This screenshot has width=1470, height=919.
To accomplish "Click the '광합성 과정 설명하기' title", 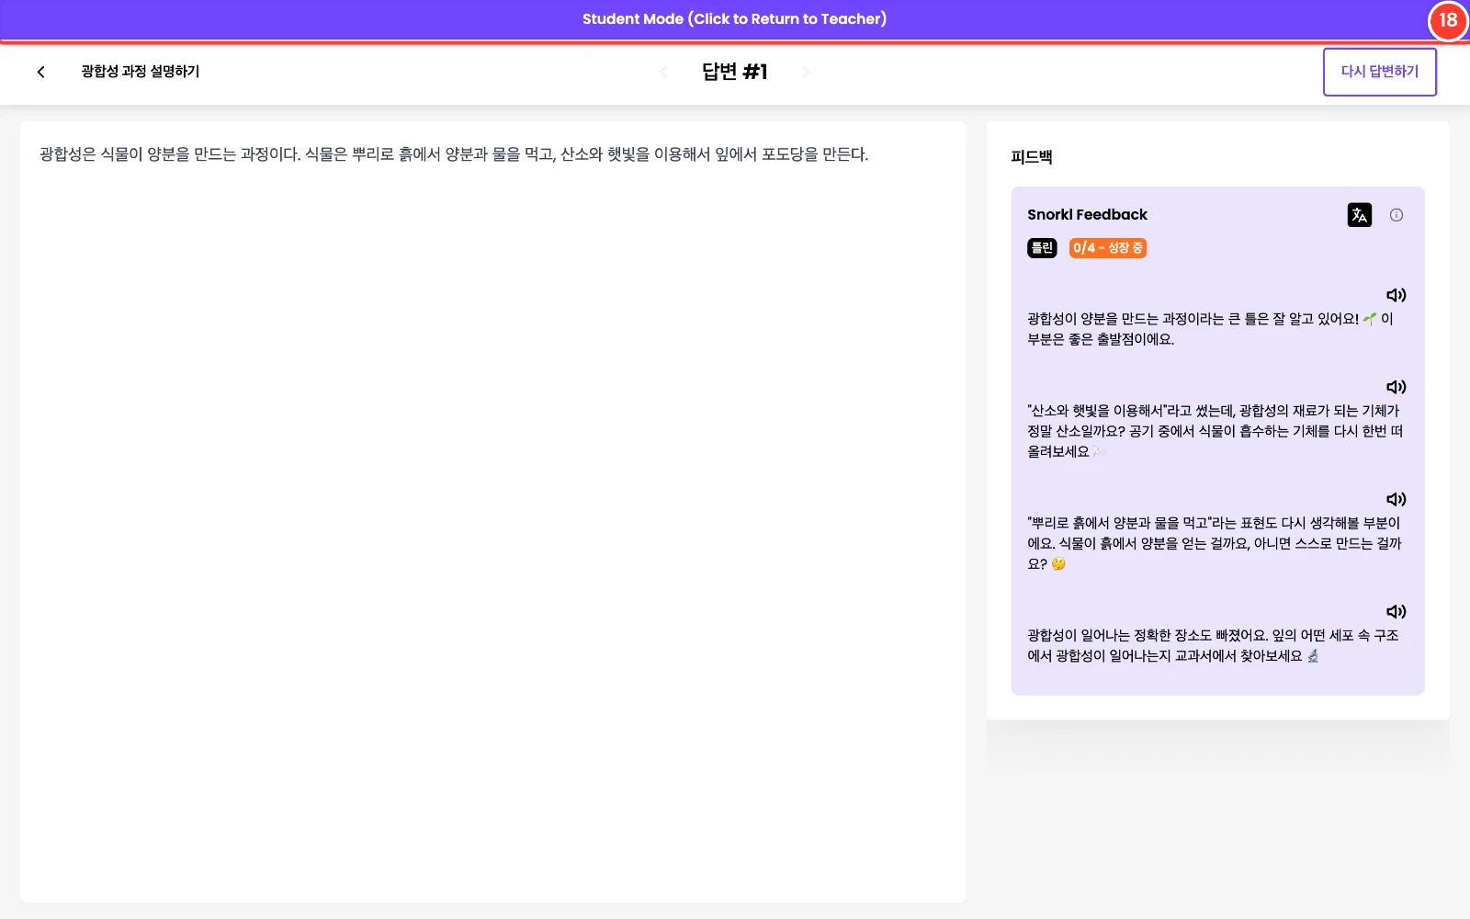I will click(x=140, y=72).
